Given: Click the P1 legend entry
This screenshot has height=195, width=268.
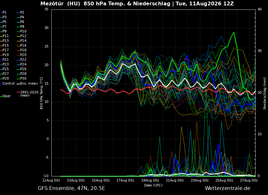Looking at the screenshot, I should 3,13.
